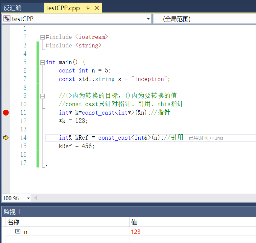Open the 100 % zoom dropdown
Image resolution: width=256 pixels, height=243 pixels.
pos(28,198)
